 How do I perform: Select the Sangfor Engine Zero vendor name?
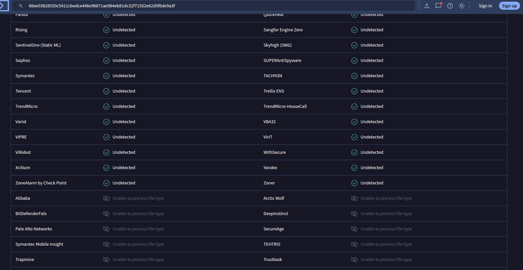click(283, 30)
